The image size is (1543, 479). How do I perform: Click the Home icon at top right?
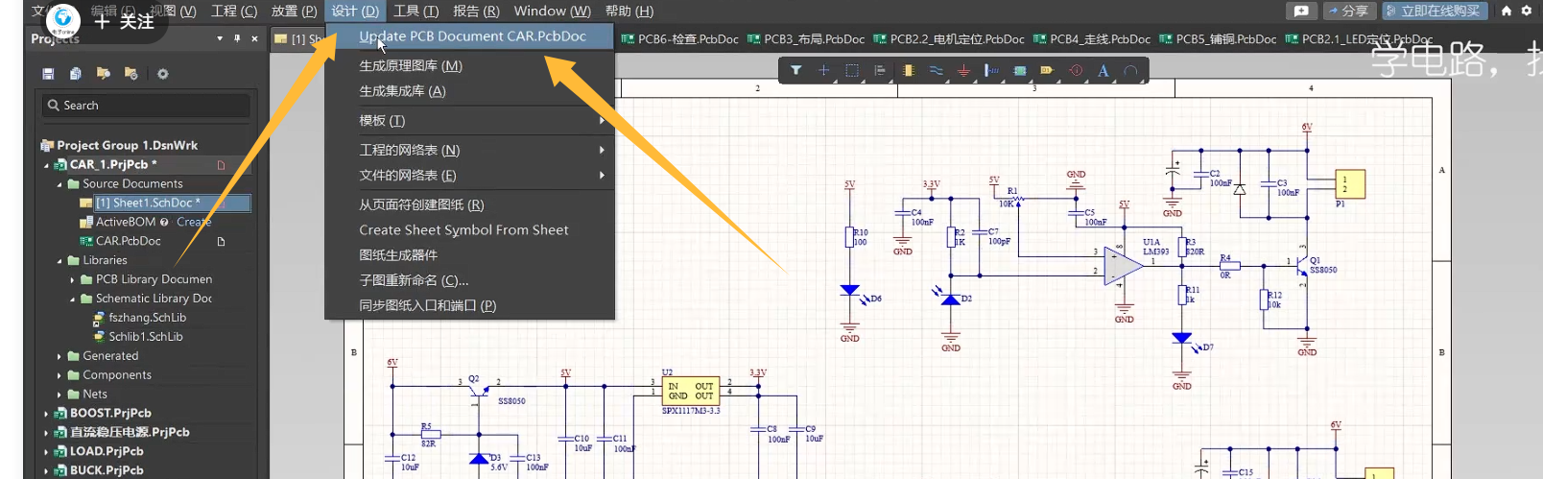pos(1506,11)
